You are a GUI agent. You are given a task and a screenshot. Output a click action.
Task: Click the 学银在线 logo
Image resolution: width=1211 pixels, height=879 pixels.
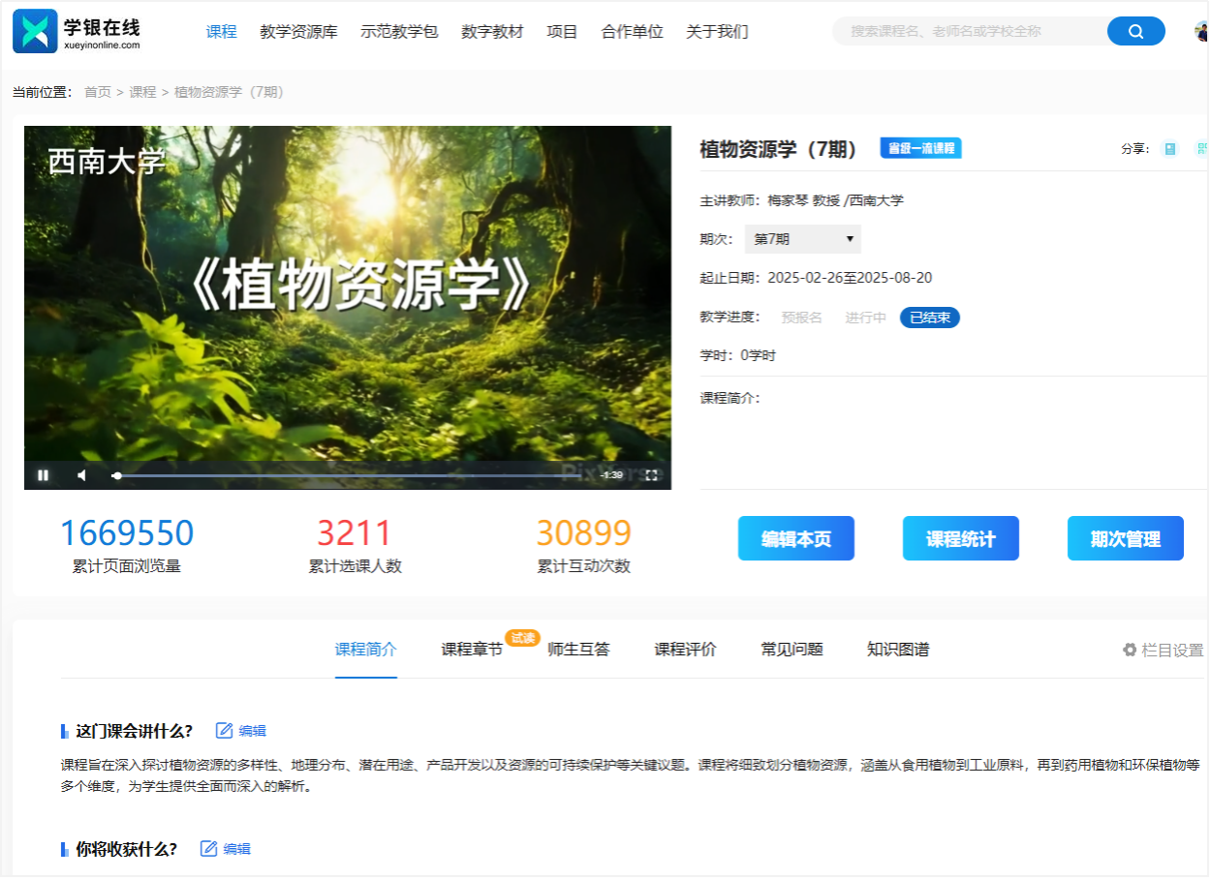[x=78, y=31]
